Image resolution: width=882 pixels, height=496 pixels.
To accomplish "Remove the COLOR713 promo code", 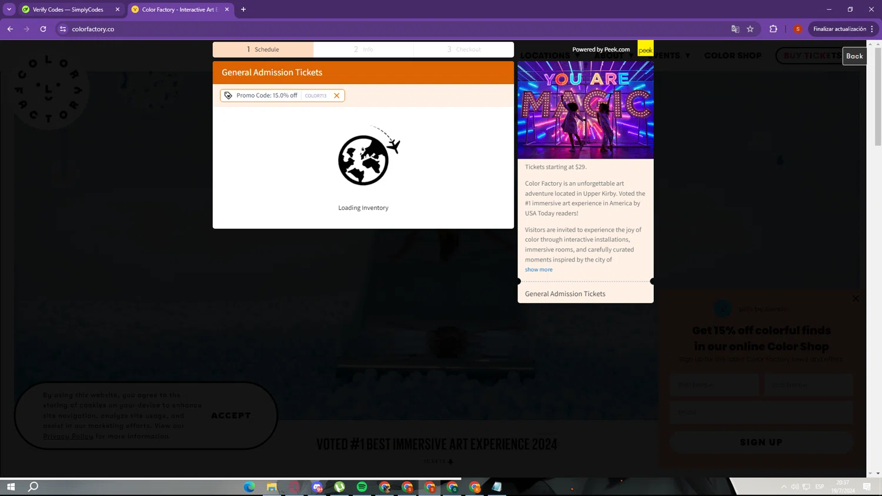I will [x=337, y=96].
